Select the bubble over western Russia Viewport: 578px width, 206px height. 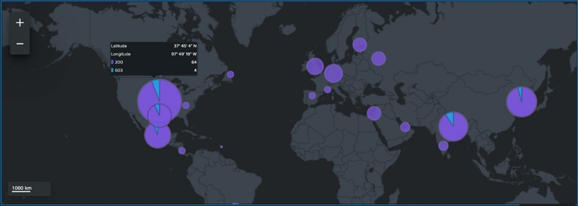(x=379, y=58)
